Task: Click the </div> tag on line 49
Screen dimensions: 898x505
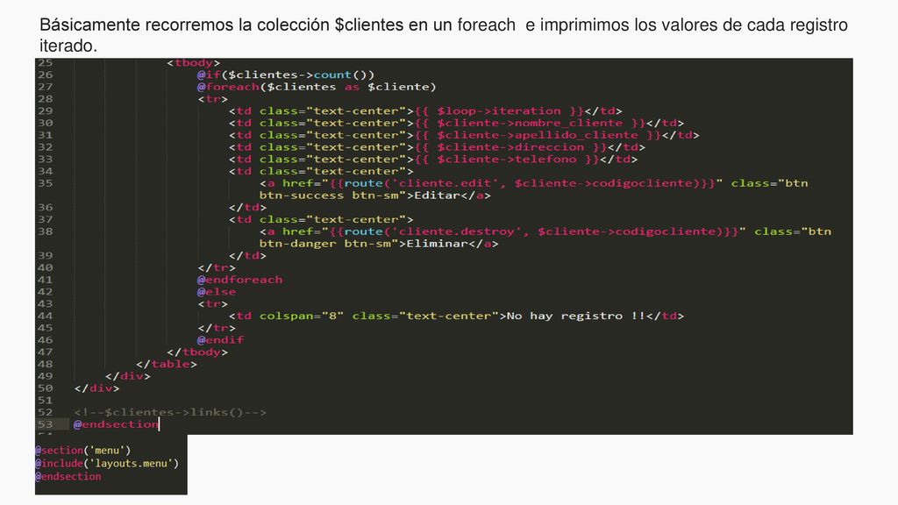Action: point(128,376)
